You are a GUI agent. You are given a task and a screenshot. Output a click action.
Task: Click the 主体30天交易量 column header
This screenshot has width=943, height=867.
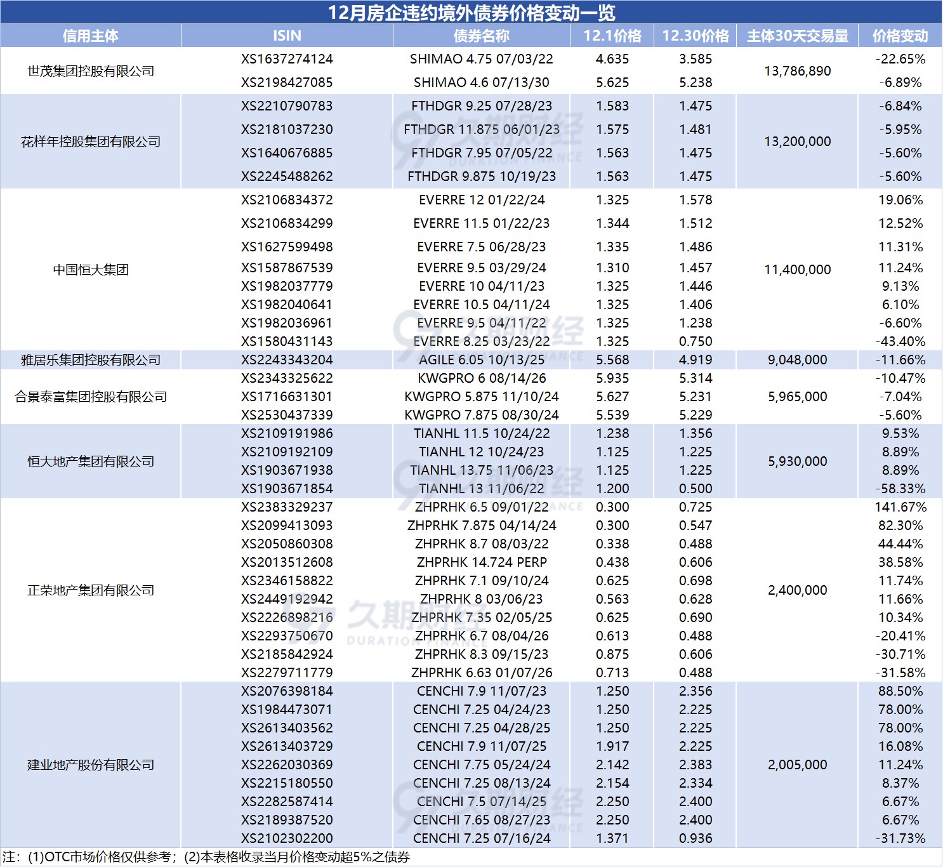click(x=798, y=36)
